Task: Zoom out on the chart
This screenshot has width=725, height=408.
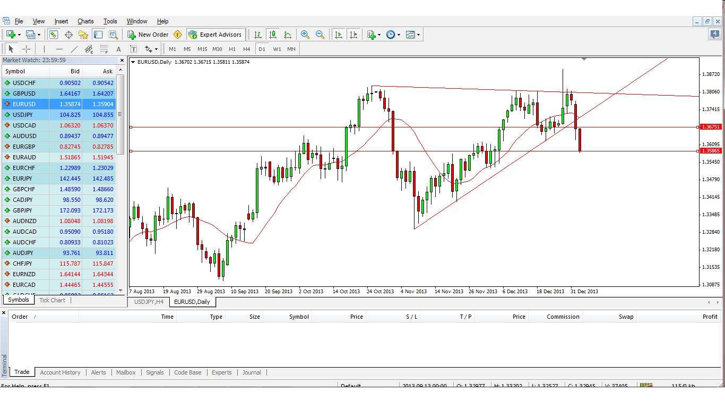Action: 320,35
